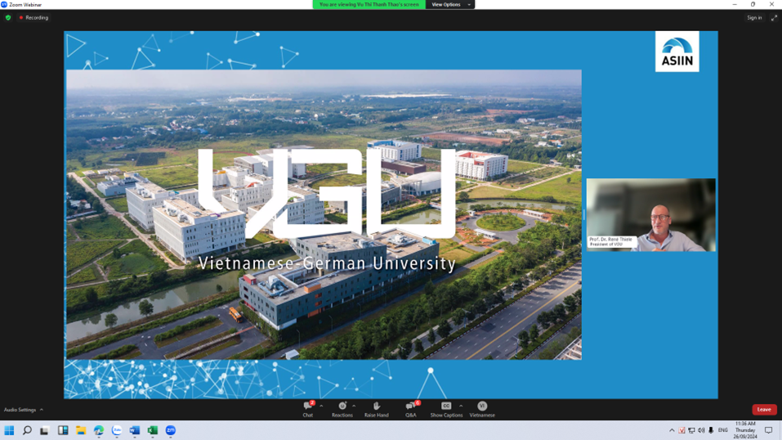
Task: Open the Q&A panel
Action: tap(410, 409)
